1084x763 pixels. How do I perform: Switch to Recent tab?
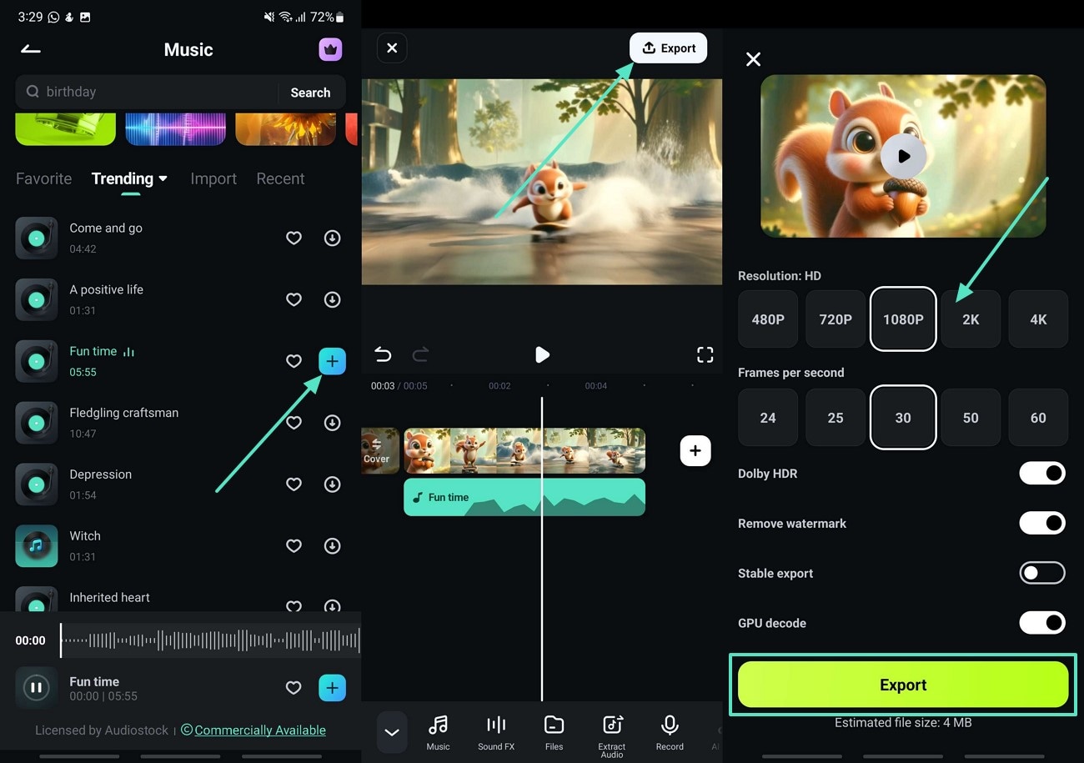click(x=280, y=178)
